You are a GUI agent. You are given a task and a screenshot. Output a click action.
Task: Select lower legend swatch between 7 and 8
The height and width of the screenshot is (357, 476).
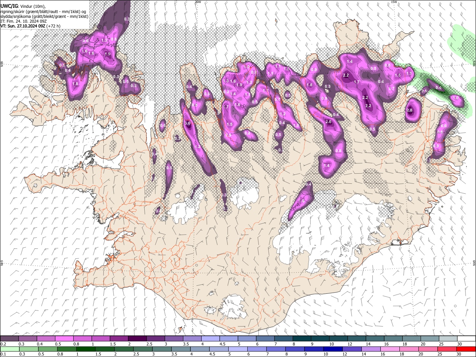[x=276, y=349]
